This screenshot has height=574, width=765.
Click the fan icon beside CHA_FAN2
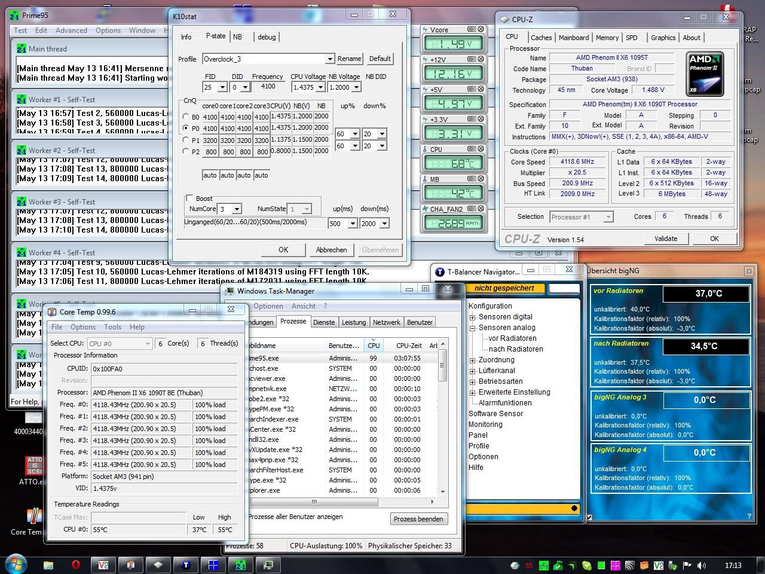(425, 209)
